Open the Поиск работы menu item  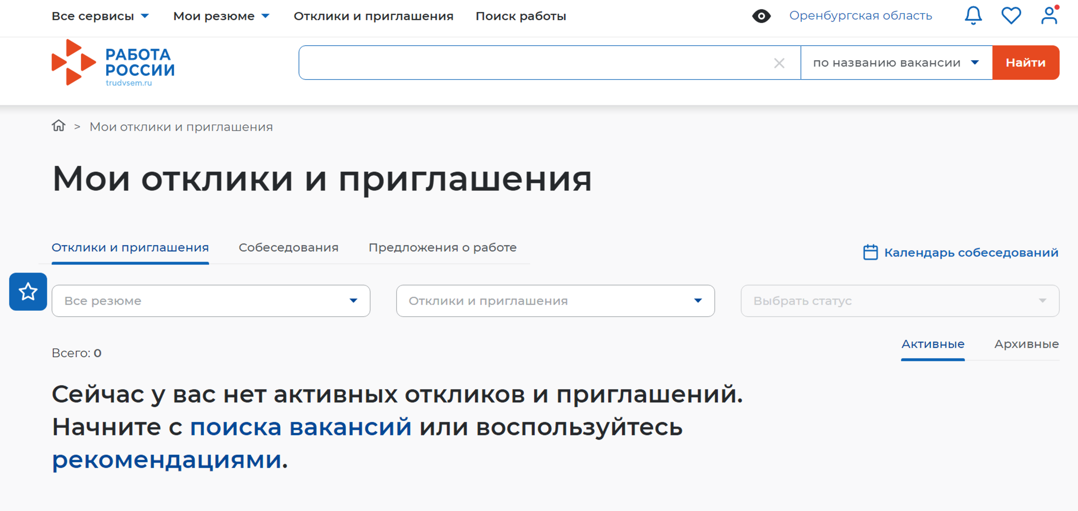click(521, 16)
